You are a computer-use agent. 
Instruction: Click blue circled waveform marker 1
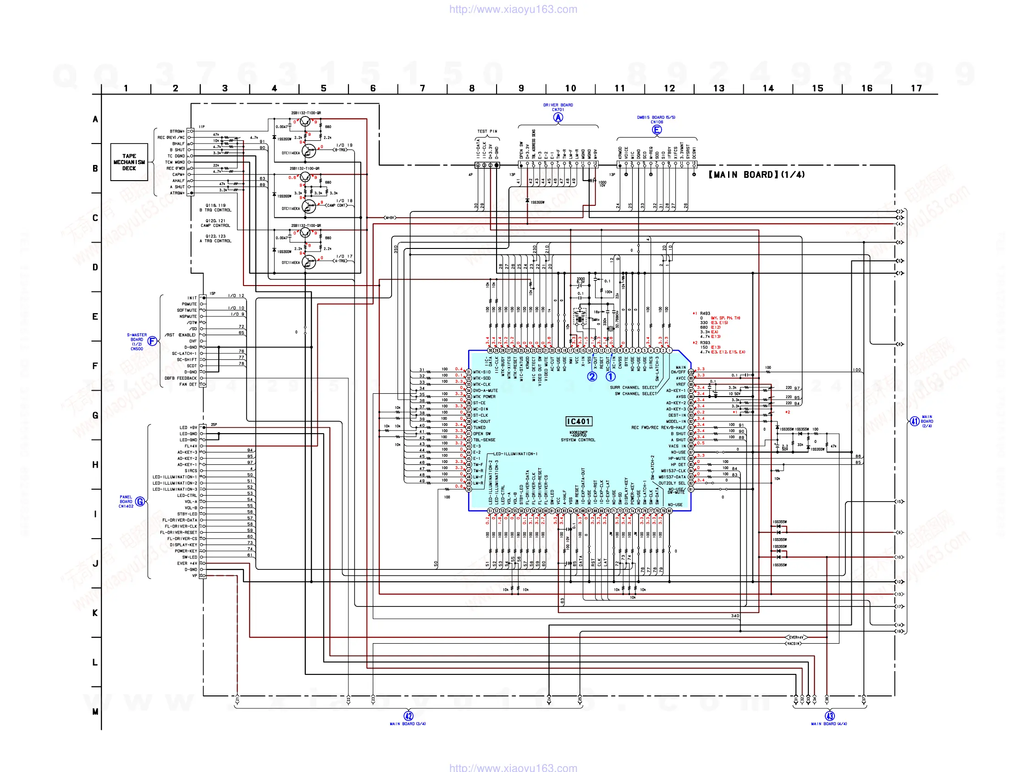coord(611,376)
